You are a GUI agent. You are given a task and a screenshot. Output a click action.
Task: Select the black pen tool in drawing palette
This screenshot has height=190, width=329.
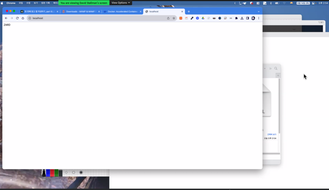[44, 173]
